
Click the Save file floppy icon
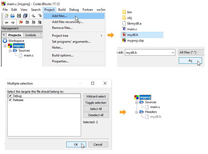19,16
